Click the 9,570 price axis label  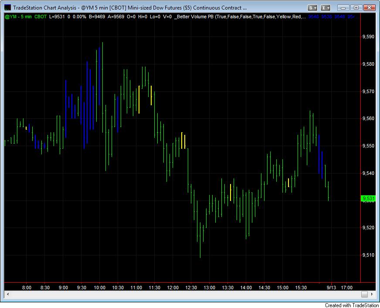(x=368, y=91)
